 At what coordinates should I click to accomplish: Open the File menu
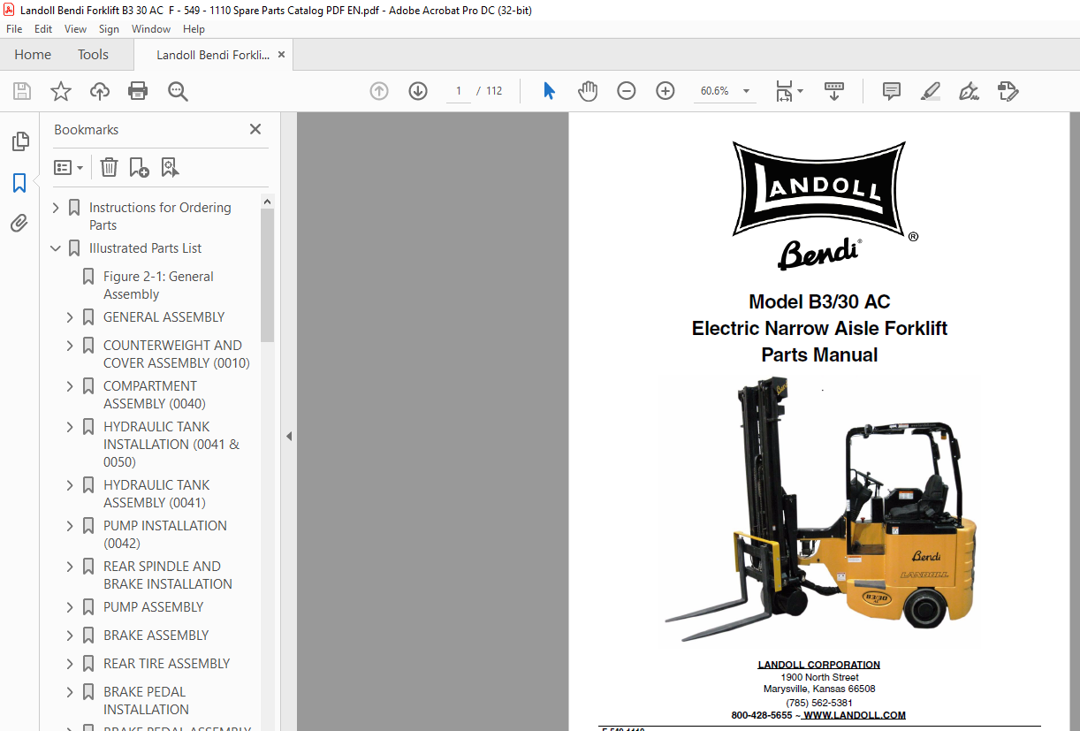click(14, 29)
